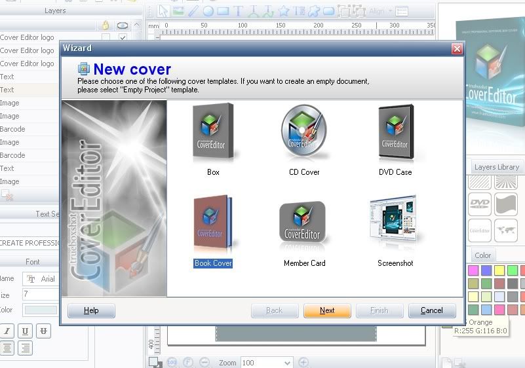Click the zoom out minus icon
Viewport: 525px width, 368px height.
(x=204, y=362)
